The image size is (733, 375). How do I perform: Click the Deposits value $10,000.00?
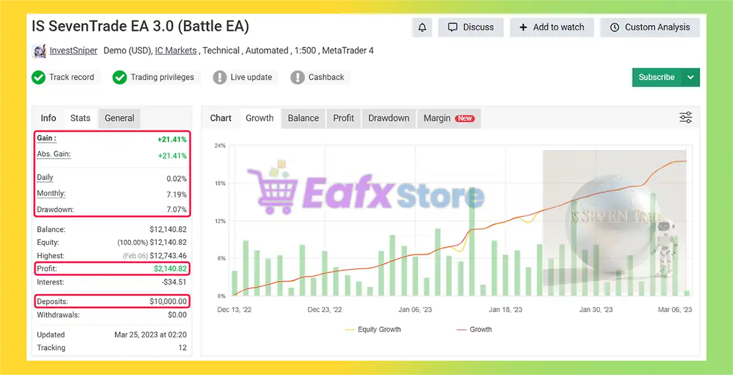pyautogui.click(x=167, y=301)
